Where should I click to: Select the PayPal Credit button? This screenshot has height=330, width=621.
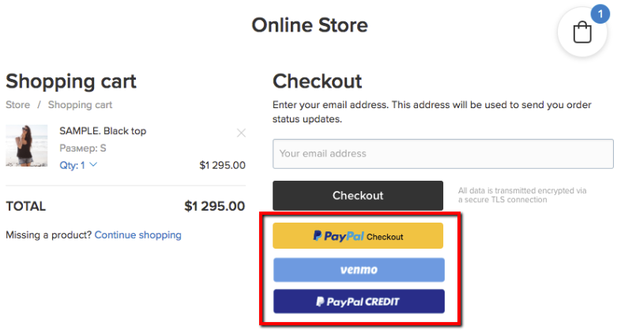click(359, 302)
